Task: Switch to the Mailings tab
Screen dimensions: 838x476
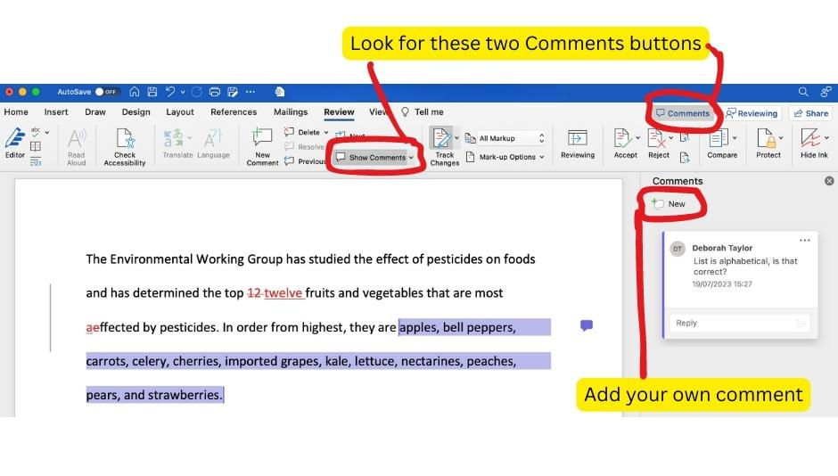Action: [x=291, y=112]
